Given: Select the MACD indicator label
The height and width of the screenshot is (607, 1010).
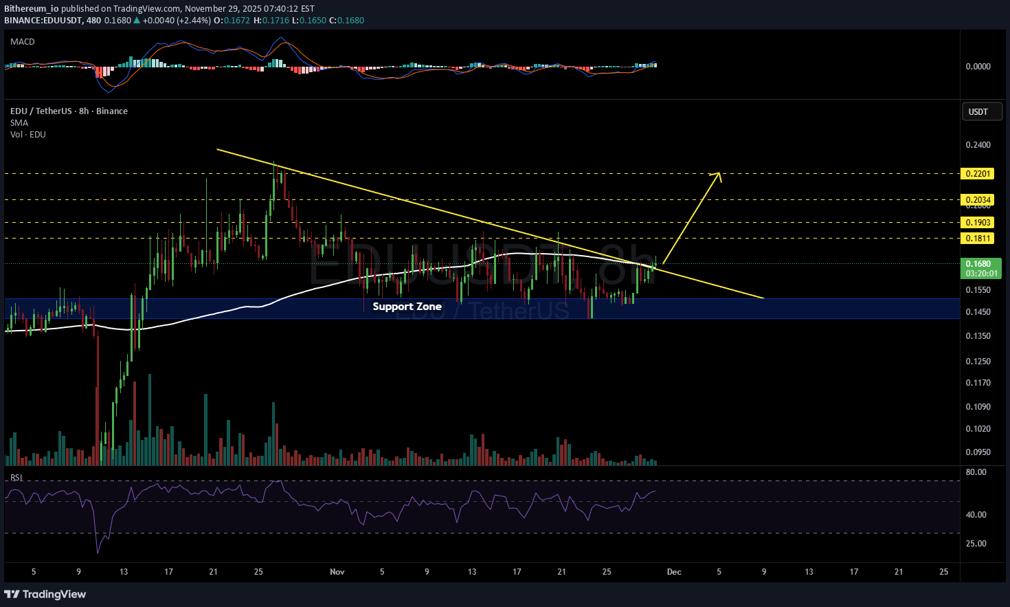Looking at the screenshot, I should (x=23, y=42).
